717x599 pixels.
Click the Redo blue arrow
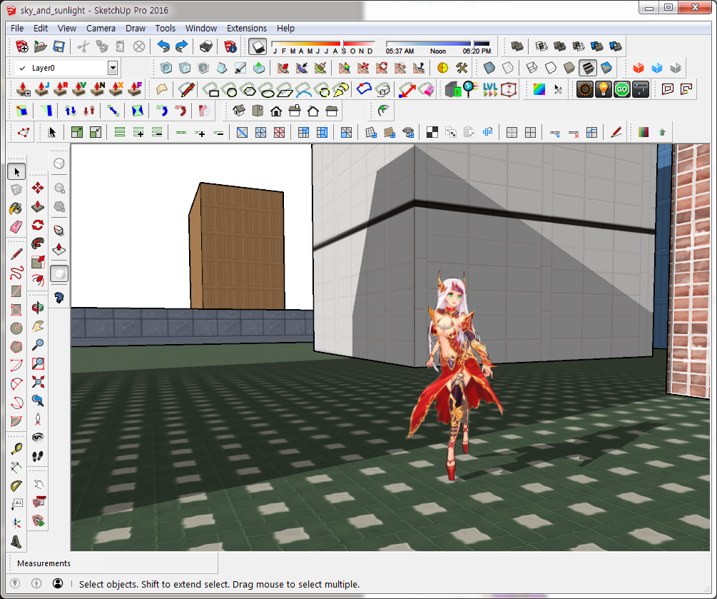182,46
